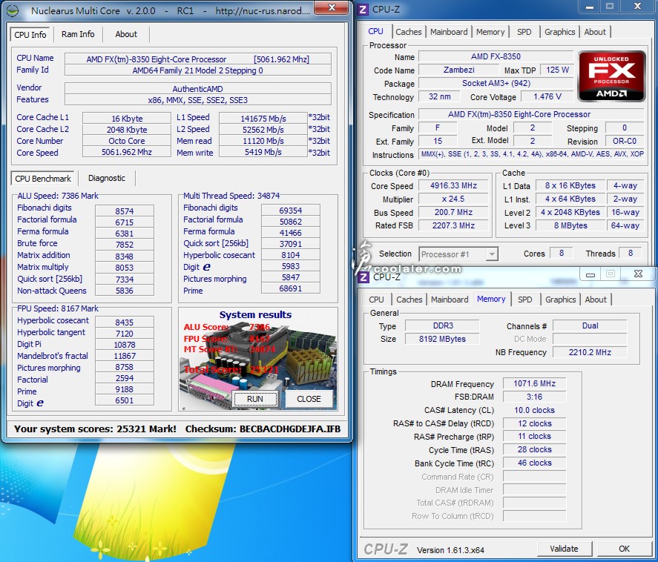Click the NB Frequency 2210.2 MHz value
Screen dimensions: 658x562
[590, 352]
